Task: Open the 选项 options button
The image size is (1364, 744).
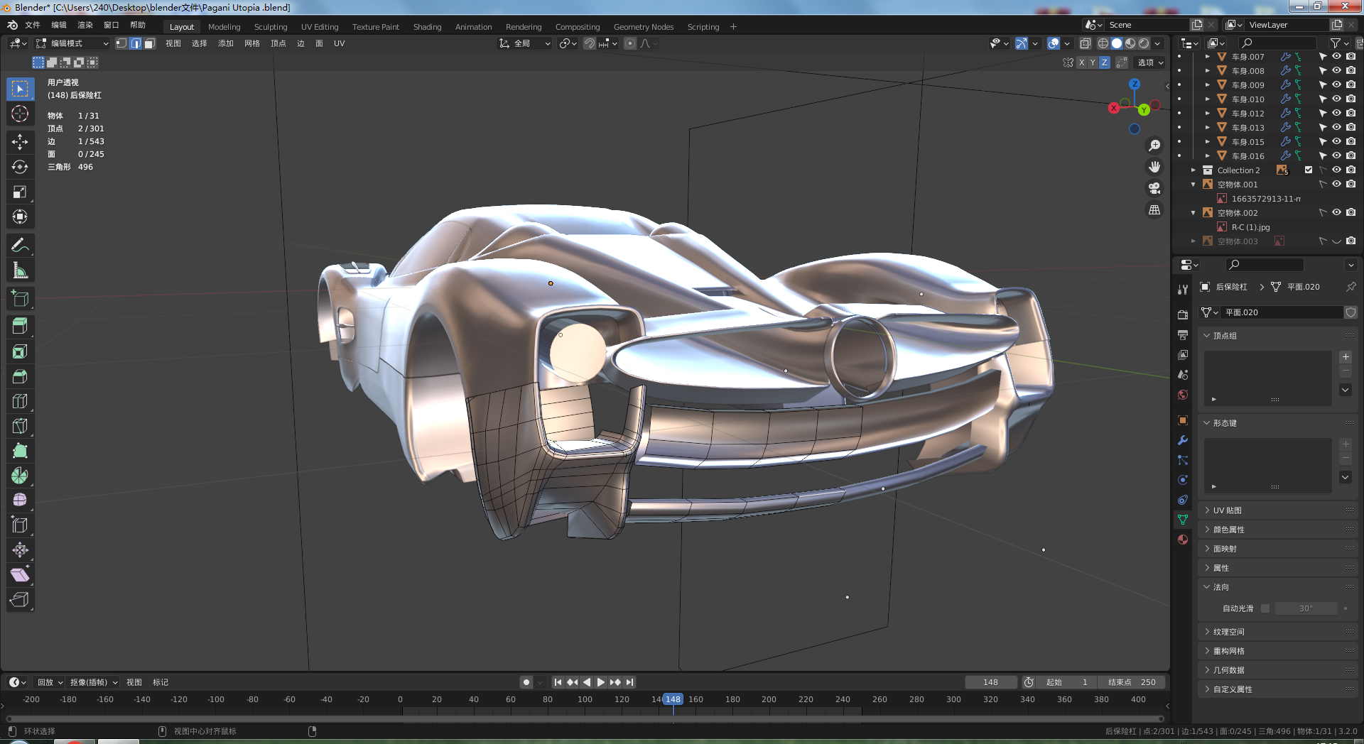Action: click(1150, 62)
